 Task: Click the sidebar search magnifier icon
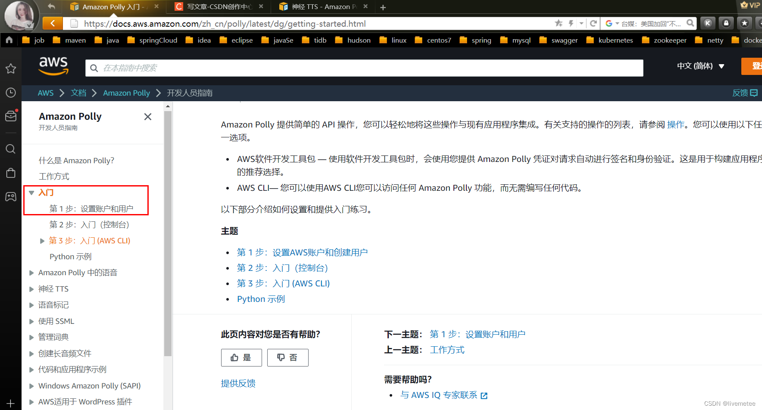click(x=11, y=149)
